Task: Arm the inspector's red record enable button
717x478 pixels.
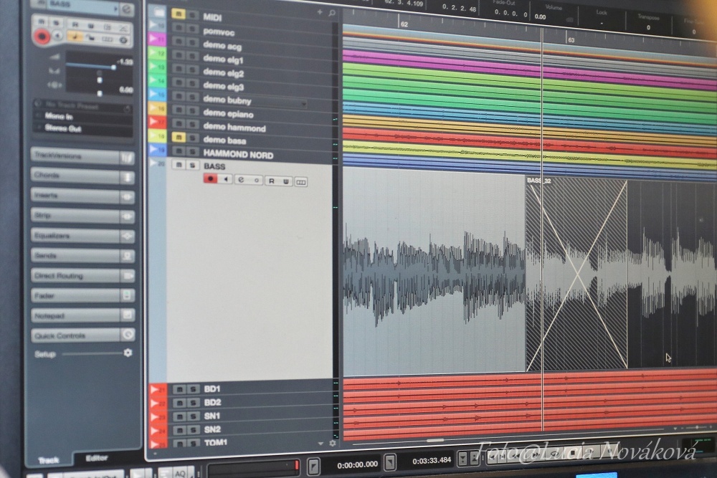Action: [42, 36]
